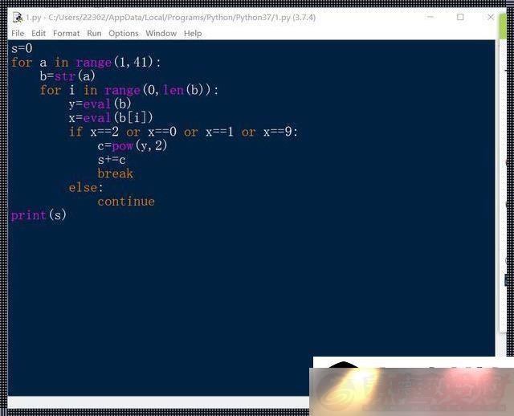This screenshot has width=514, height=416.
Task: Click the Python file icon in title bar
Action: [x=18, y=17]
